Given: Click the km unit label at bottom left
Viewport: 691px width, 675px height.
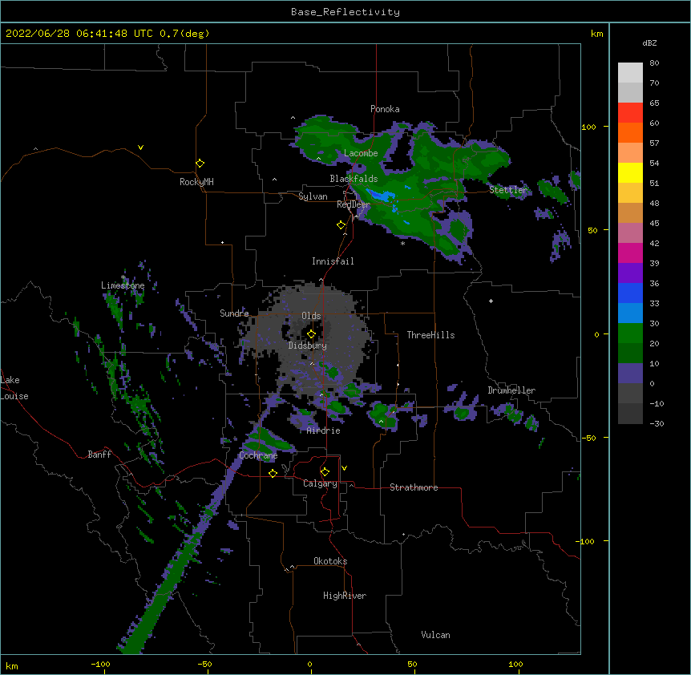Looking at the screenshot, I should pos(12,666).
